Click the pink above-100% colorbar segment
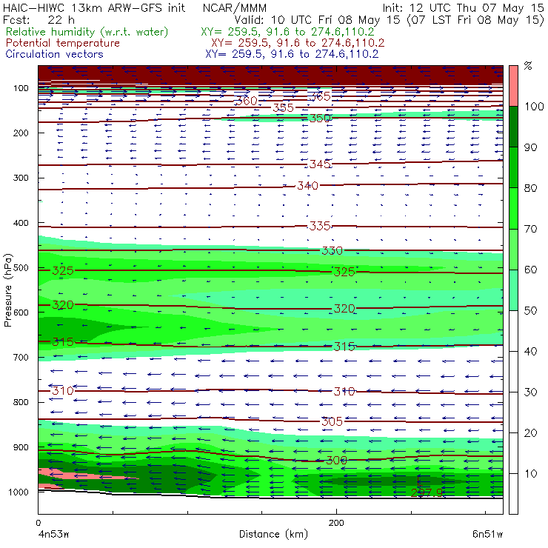 tap(513, 86)
